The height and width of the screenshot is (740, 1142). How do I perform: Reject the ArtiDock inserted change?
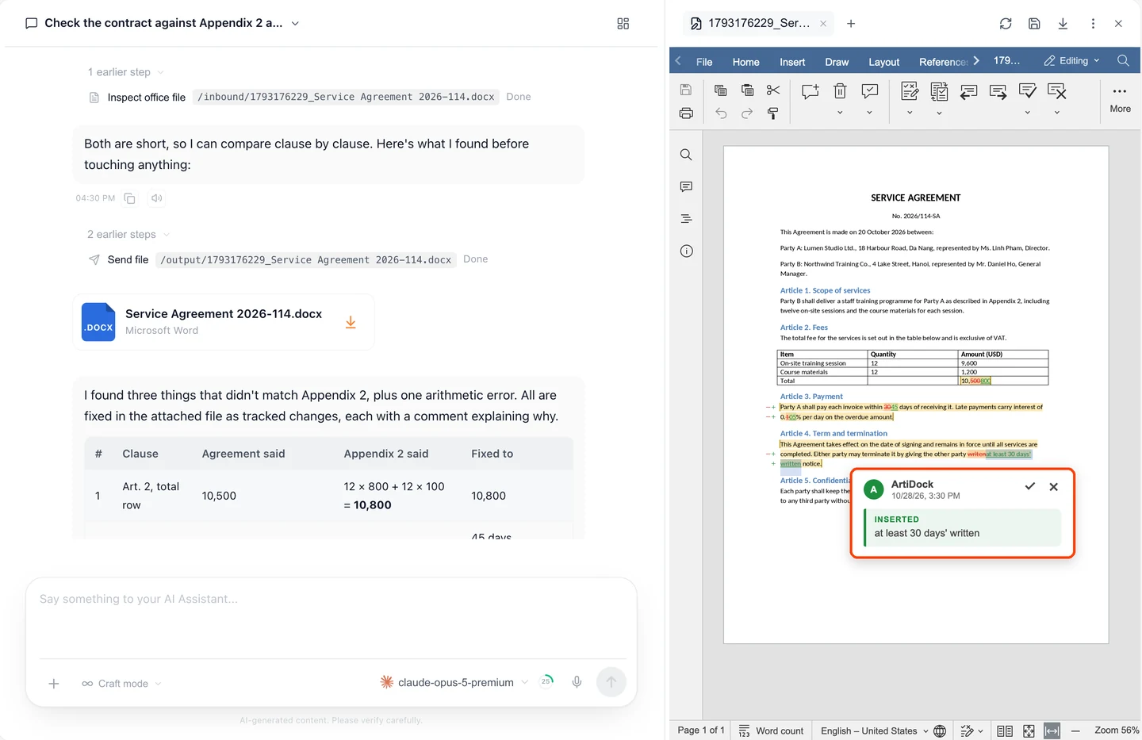pyautogui.click(x=1053, y=486)
